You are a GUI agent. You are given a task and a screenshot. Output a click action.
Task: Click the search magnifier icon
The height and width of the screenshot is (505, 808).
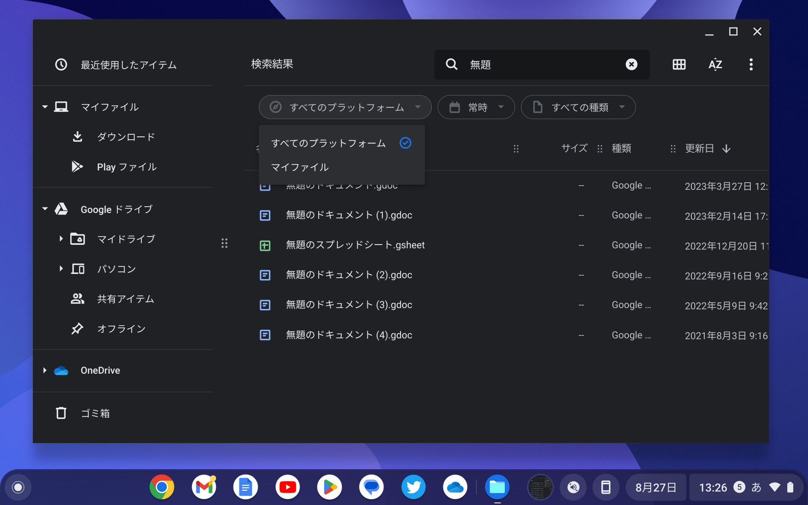point(451,64)
